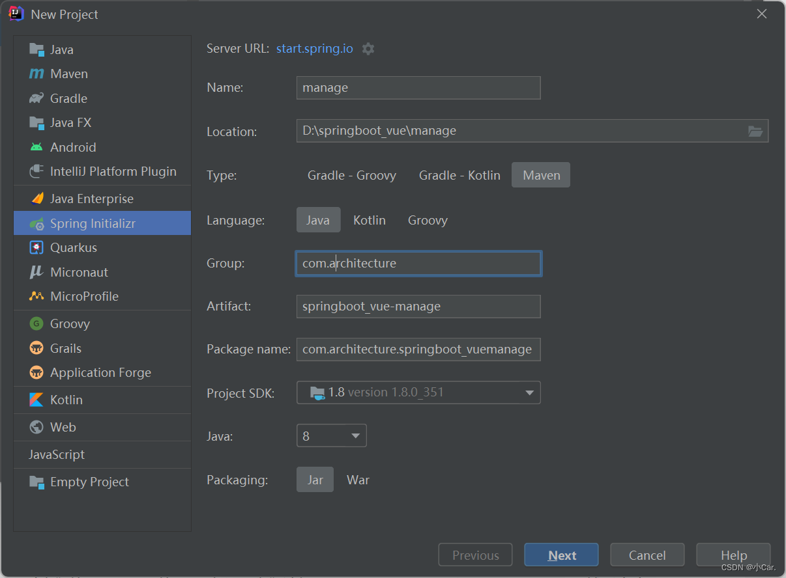Click the Quarkus icon
Screen dimensions: 786x578
(x=36, y=247)
